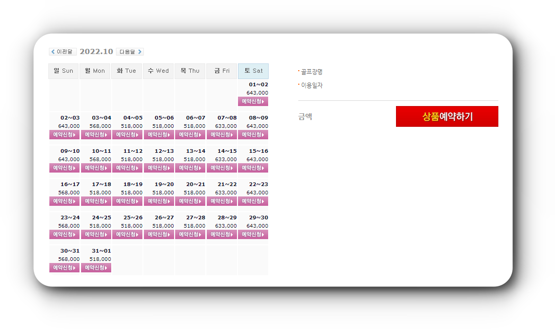Request reservation for 22~23

coord(253,201)
